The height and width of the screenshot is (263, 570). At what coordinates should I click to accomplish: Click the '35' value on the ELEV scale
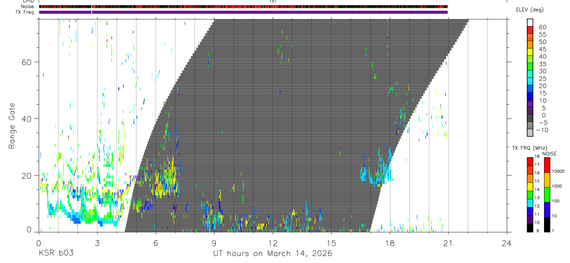pos(542,64)
